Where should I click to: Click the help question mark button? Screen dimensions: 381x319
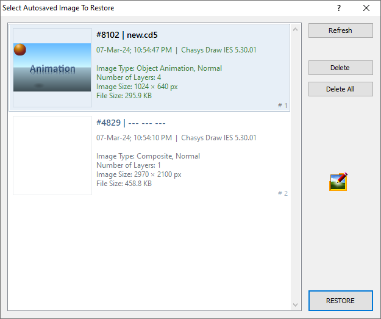339,8
